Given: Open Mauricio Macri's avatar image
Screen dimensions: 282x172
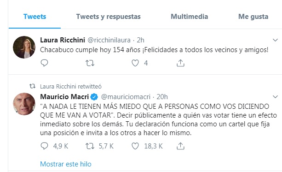Looking at the screenshot, I should pyautogui.click(x=24, y=104).
